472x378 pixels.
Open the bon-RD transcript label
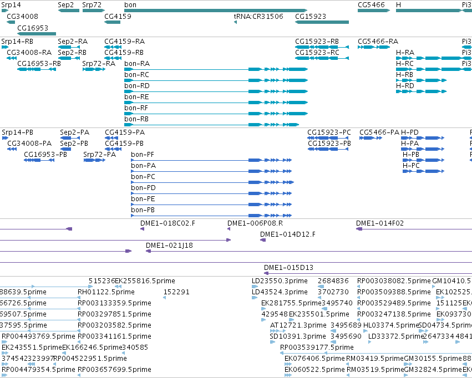[x=137, y=86]
